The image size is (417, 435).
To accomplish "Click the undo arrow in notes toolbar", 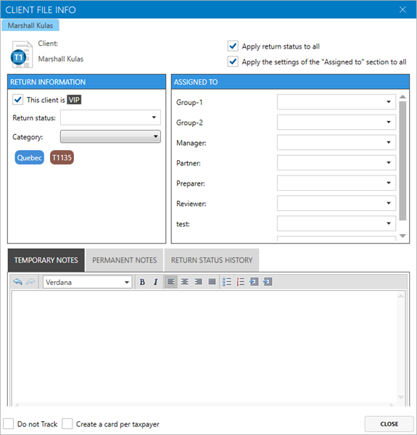I will pos(17,282).
